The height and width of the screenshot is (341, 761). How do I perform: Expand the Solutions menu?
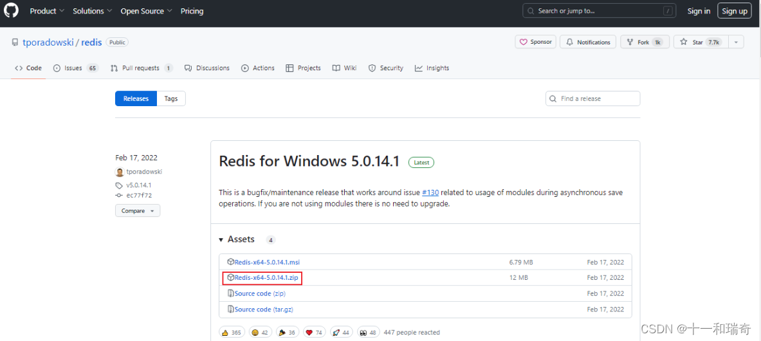tap(92, 11)
